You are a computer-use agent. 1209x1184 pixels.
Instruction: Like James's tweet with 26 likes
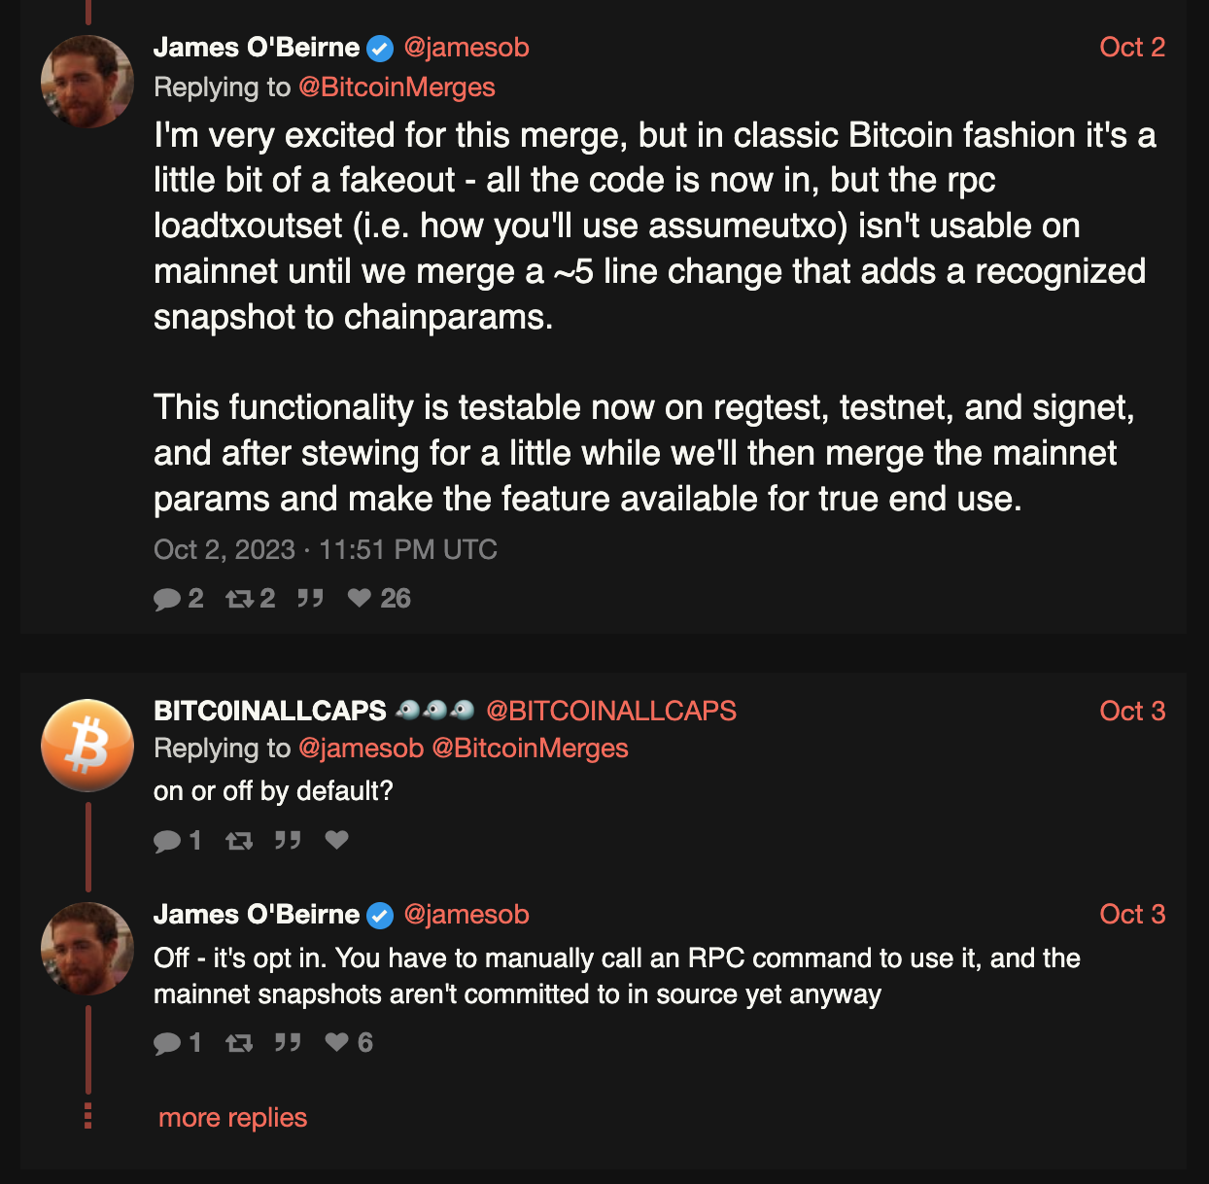[x=360, y=598]
